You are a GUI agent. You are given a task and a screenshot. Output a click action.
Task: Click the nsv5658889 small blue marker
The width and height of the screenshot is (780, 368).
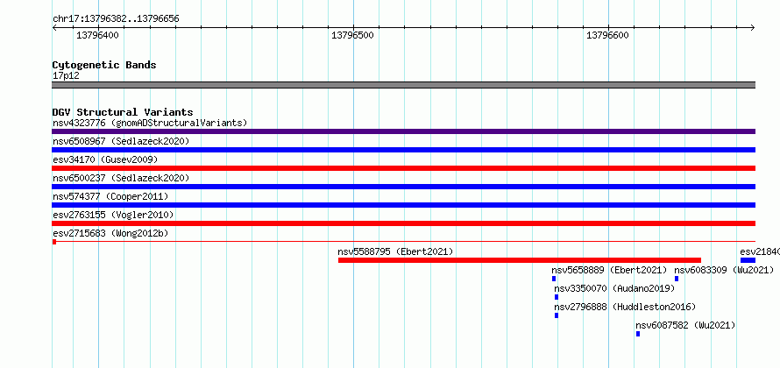point(554,279)
